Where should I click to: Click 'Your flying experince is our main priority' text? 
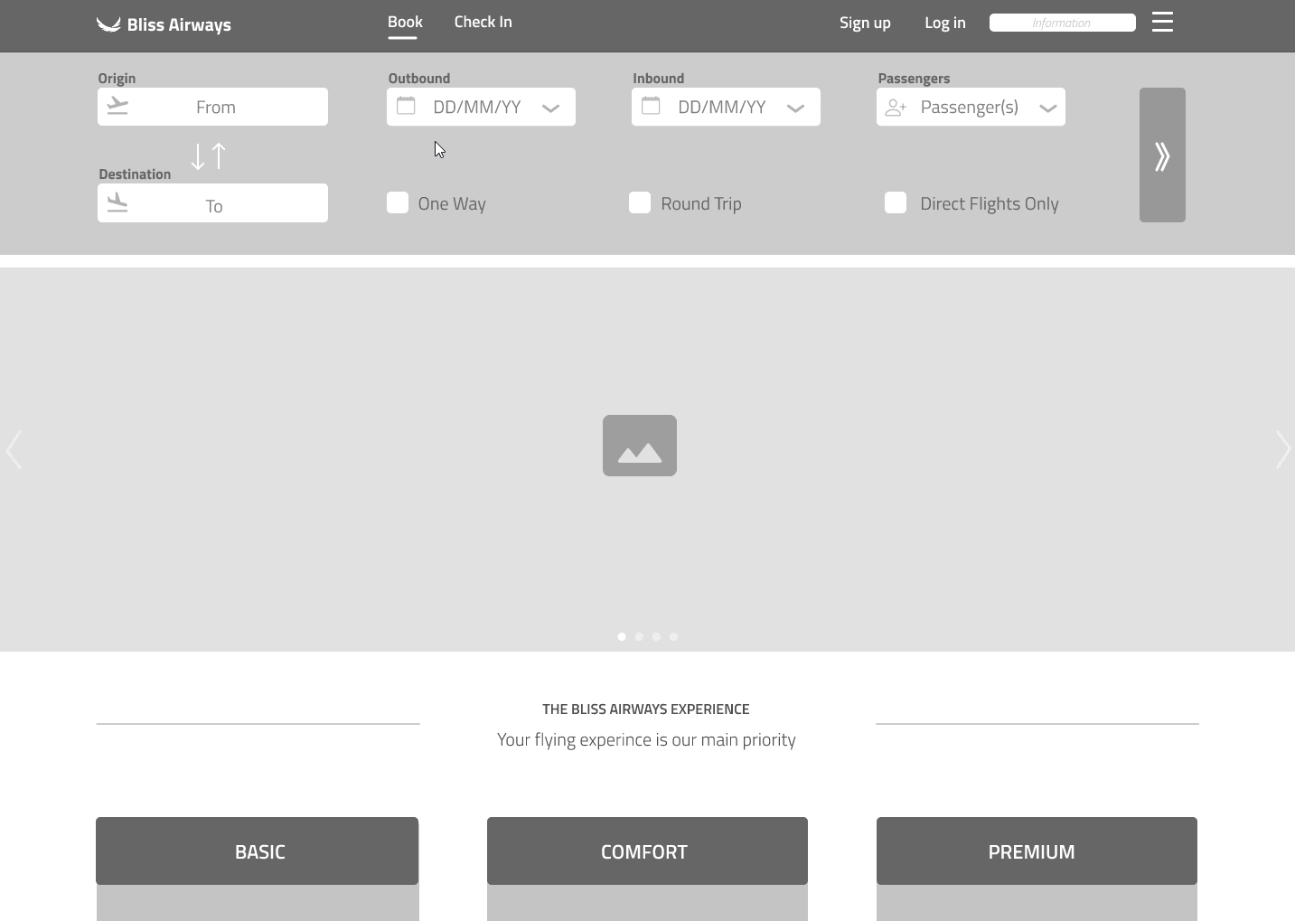click(x=646, y=739)
